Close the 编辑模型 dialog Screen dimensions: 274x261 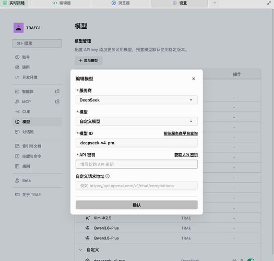194,78
